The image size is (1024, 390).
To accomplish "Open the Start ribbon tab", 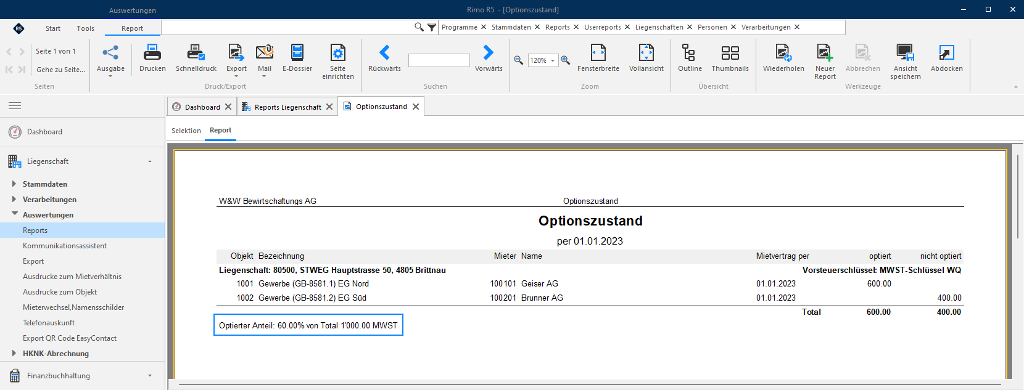I will (53, 28).
